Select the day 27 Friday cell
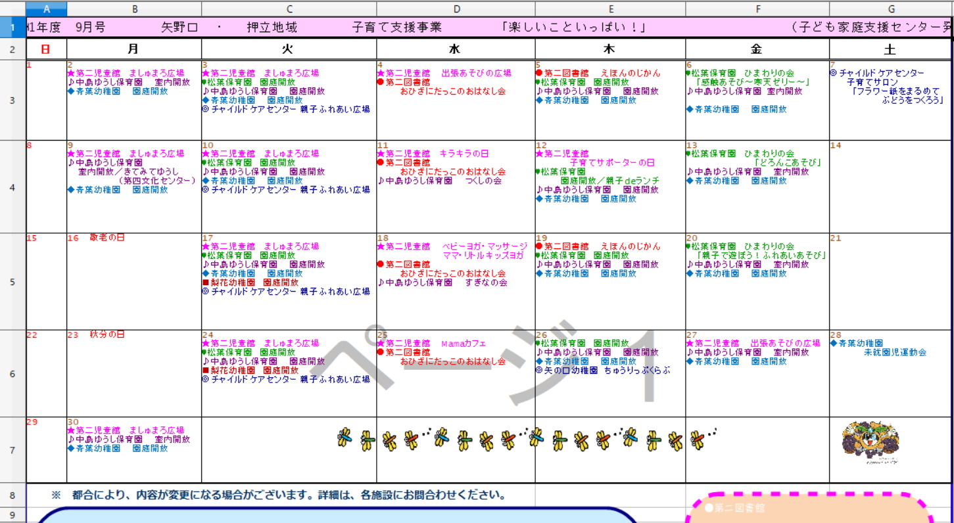This screenshot has width=954, height=523. (757, 373)
